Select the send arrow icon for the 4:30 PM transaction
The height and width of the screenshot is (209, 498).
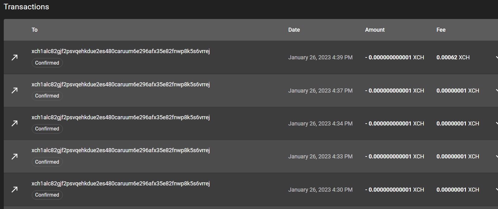pos(14,189)
